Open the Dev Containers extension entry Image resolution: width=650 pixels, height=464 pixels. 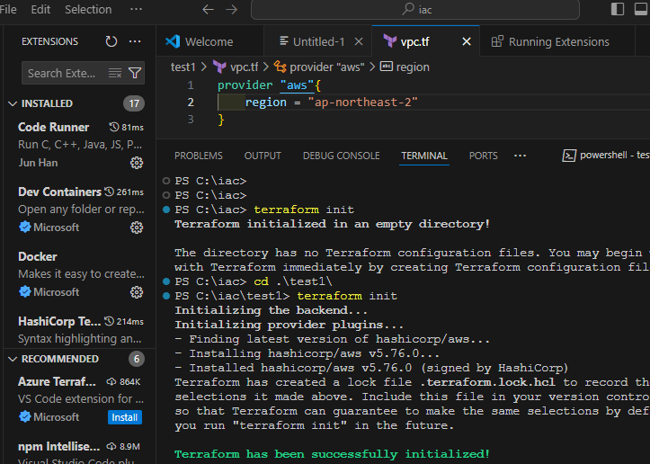pyautogui.click(x=81, y=210)
